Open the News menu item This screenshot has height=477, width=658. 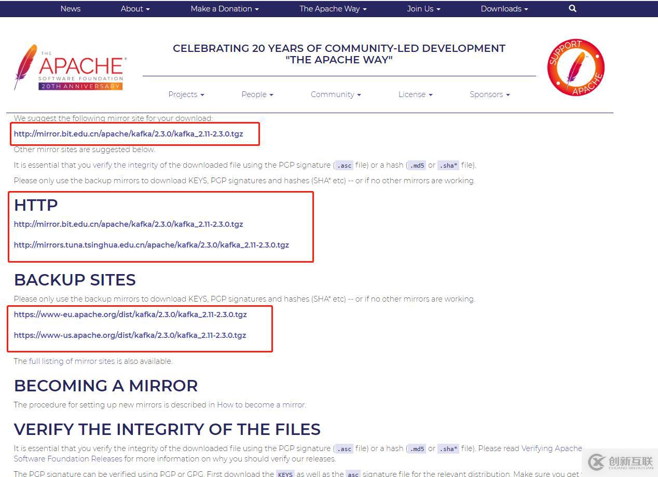pos(71,9)
